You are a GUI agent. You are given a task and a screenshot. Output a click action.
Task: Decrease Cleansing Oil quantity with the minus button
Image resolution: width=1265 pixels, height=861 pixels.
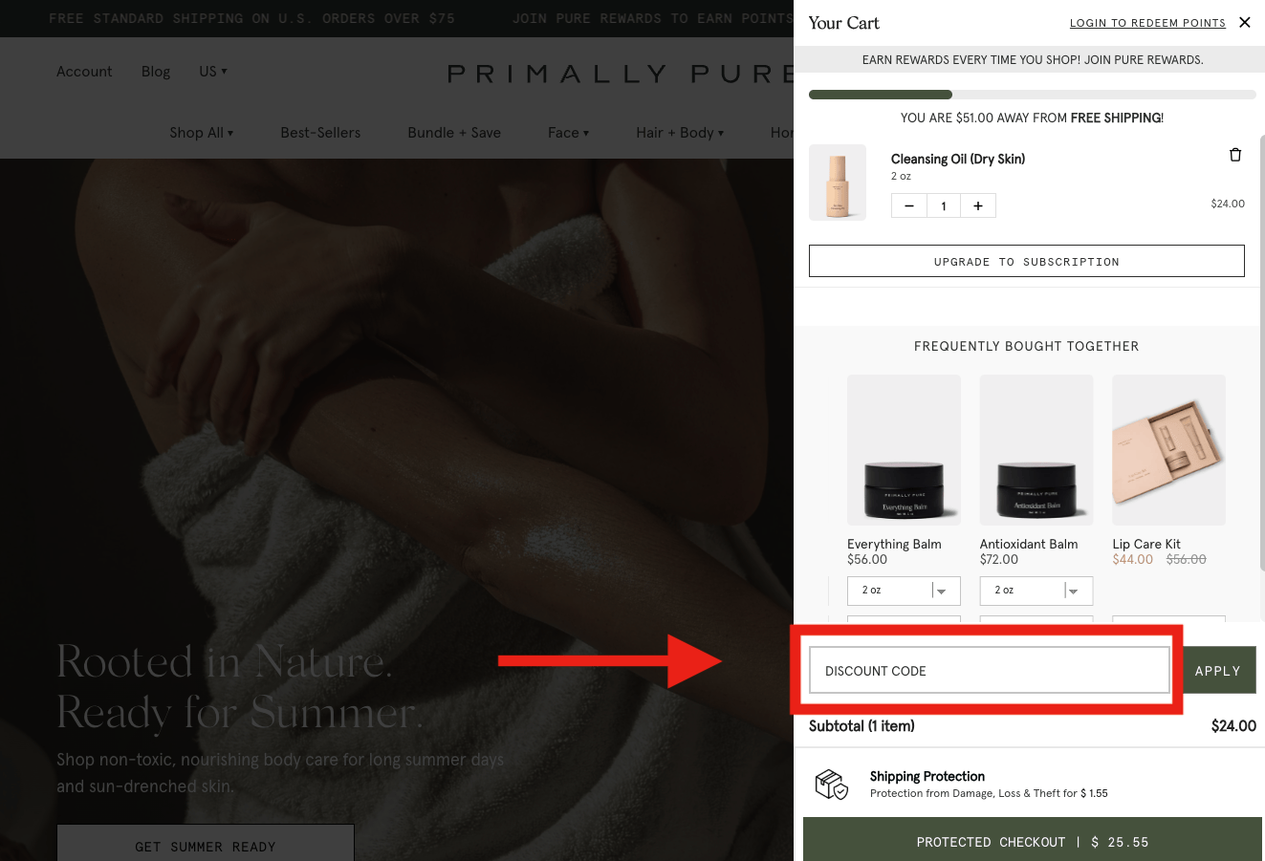[x=908, y=205]
